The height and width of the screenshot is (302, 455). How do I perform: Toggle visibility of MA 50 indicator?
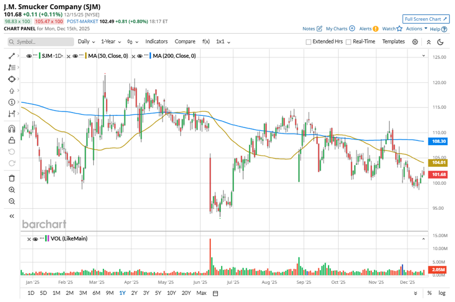pos(75,56)
